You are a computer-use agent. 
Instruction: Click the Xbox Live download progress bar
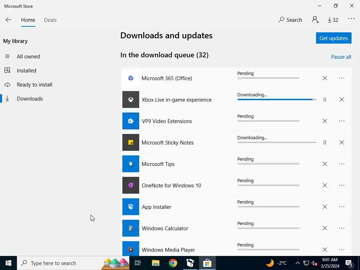point(277,99)
